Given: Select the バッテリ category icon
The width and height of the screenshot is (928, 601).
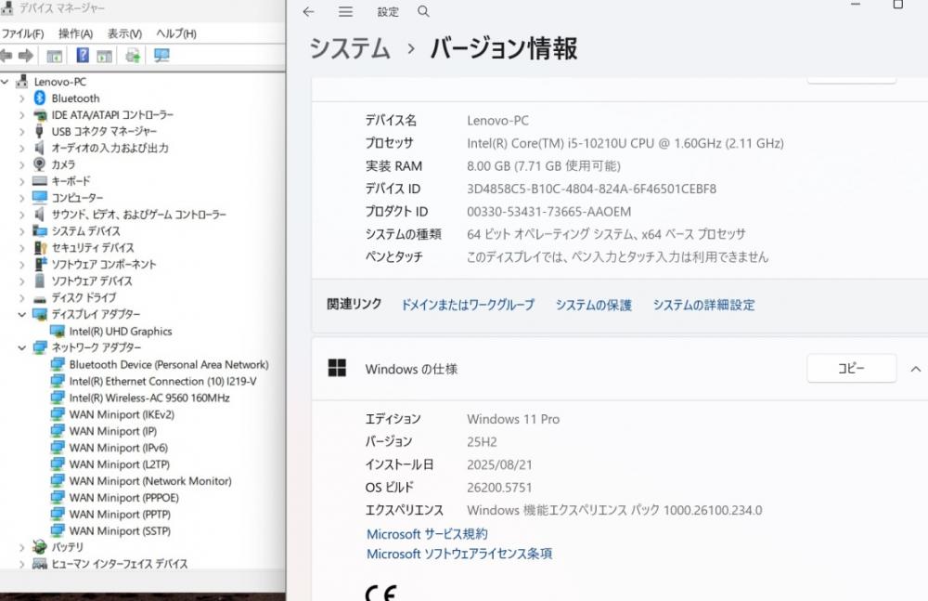Looking at the screenshot, I should click(40, 546).
